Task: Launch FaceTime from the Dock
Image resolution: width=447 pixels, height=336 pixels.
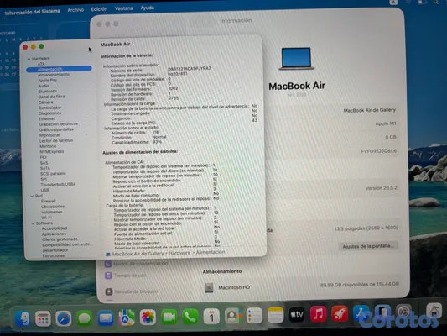Action: [x=169, y=317]
